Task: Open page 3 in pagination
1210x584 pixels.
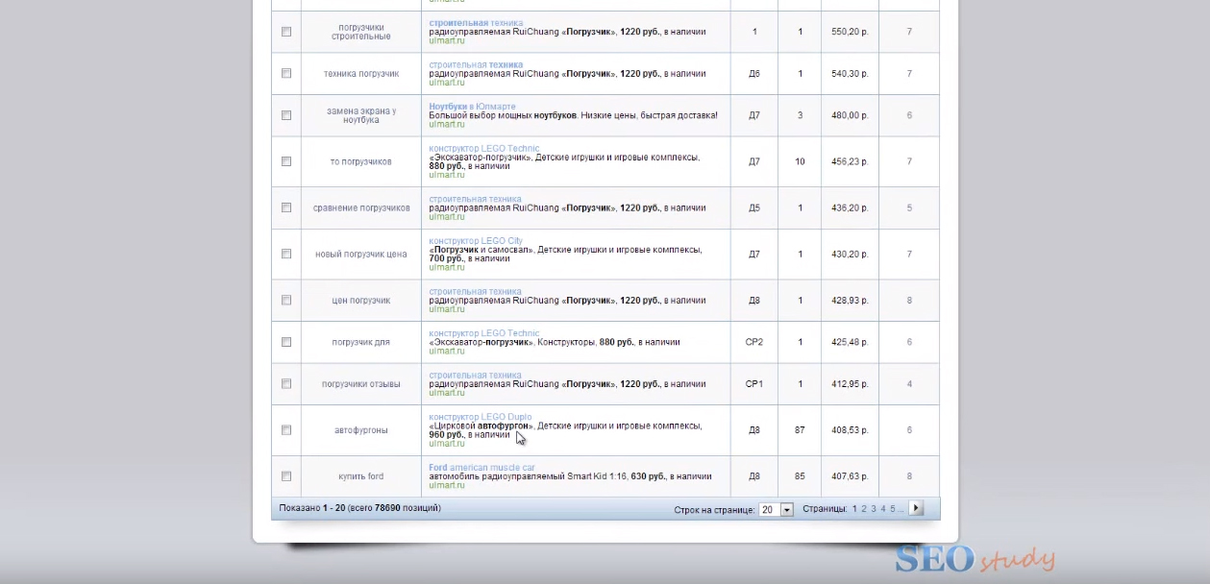Action: coord(874,509)
